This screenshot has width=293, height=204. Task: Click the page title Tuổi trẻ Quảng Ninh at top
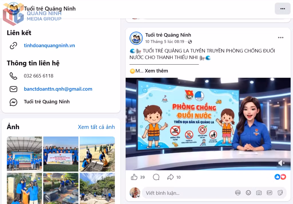50,9
